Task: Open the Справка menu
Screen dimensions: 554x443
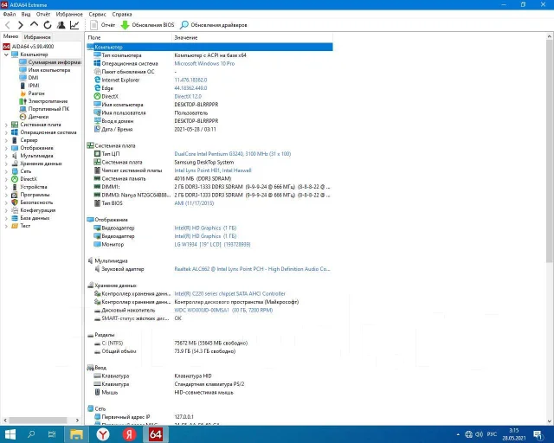Action: [122, 14]
